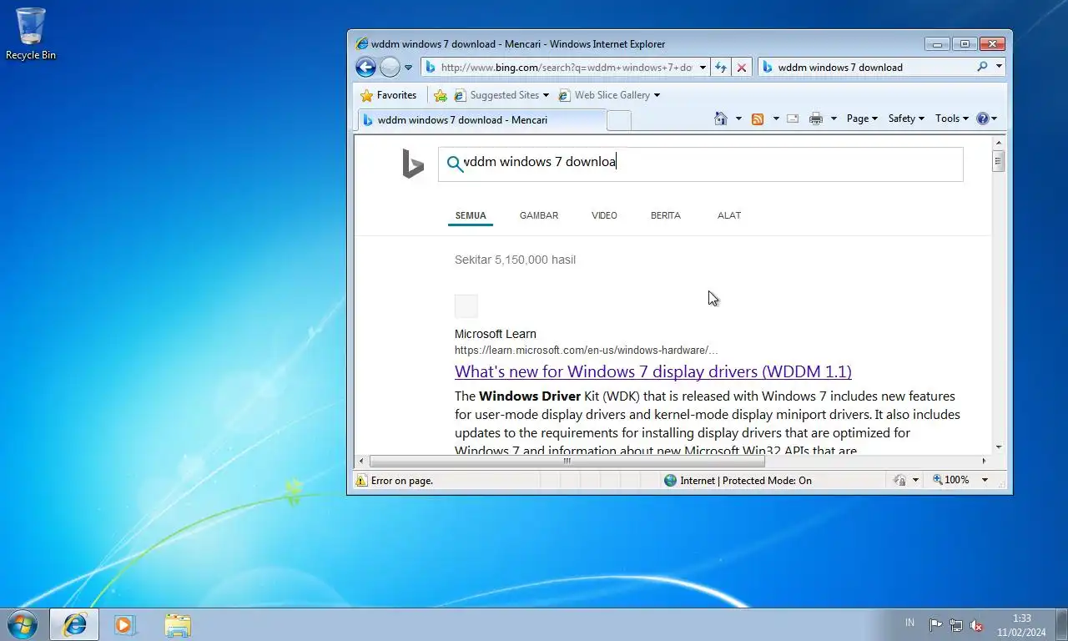Screen dimensions: 1068x641
Task: Click the Microsoft Learn site name
Action: [x=496, y=334]
